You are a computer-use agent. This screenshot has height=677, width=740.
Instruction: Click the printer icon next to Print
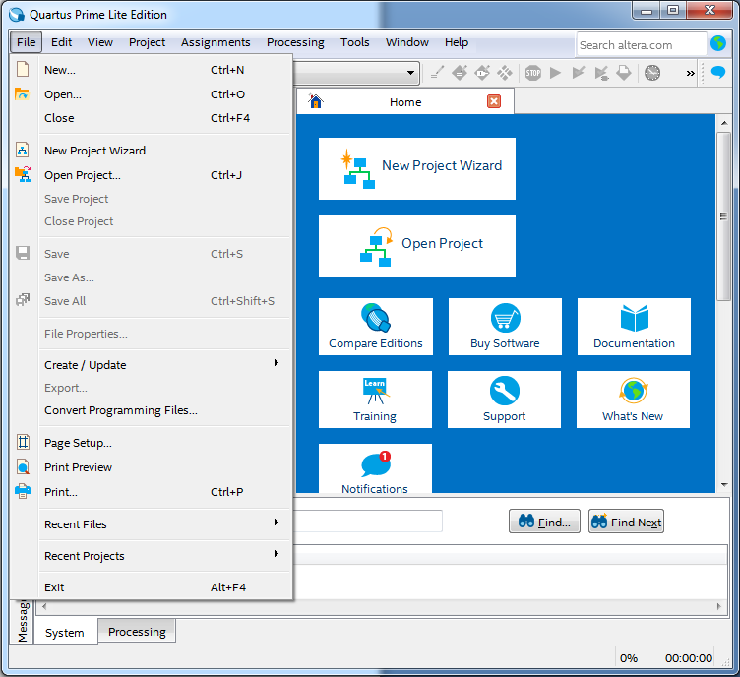coord(23,492)
